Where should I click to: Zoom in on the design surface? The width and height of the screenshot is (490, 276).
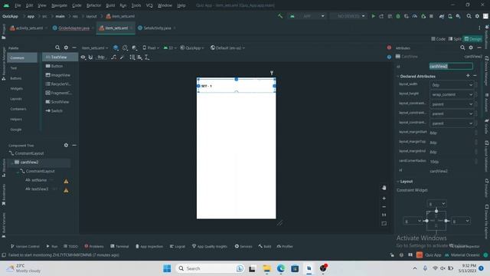click(x=384, y=198)
